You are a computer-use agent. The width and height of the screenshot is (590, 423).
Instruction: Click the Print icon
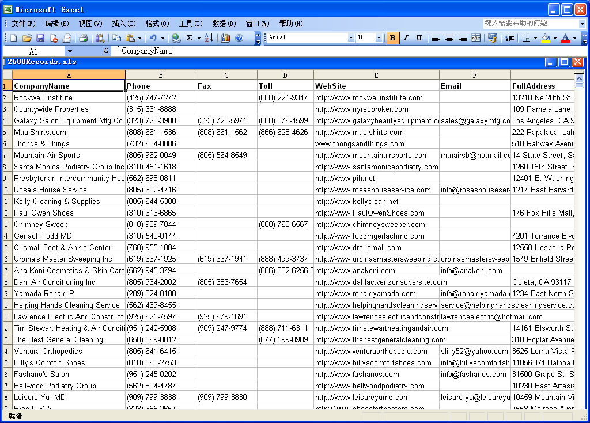coord(83,38)
